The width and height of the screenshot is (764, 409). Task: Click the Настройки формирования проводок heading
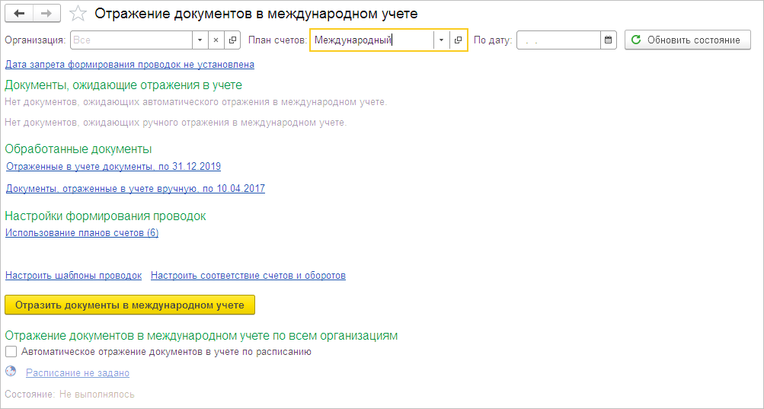(x=105, y=216)
